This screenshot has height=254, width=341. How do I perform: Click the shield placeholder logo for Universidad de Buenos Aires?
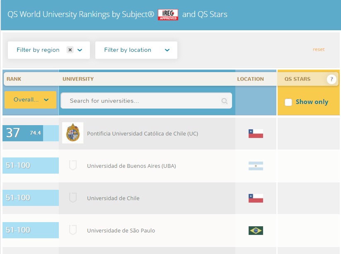[73, 165]
